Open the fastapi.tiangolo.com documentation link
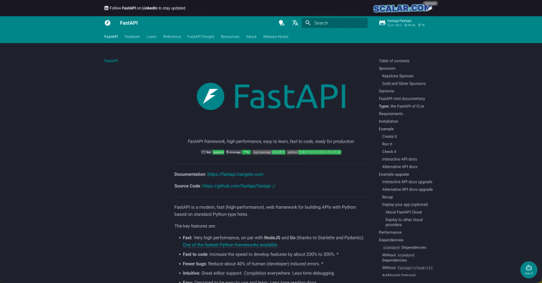 235,174
